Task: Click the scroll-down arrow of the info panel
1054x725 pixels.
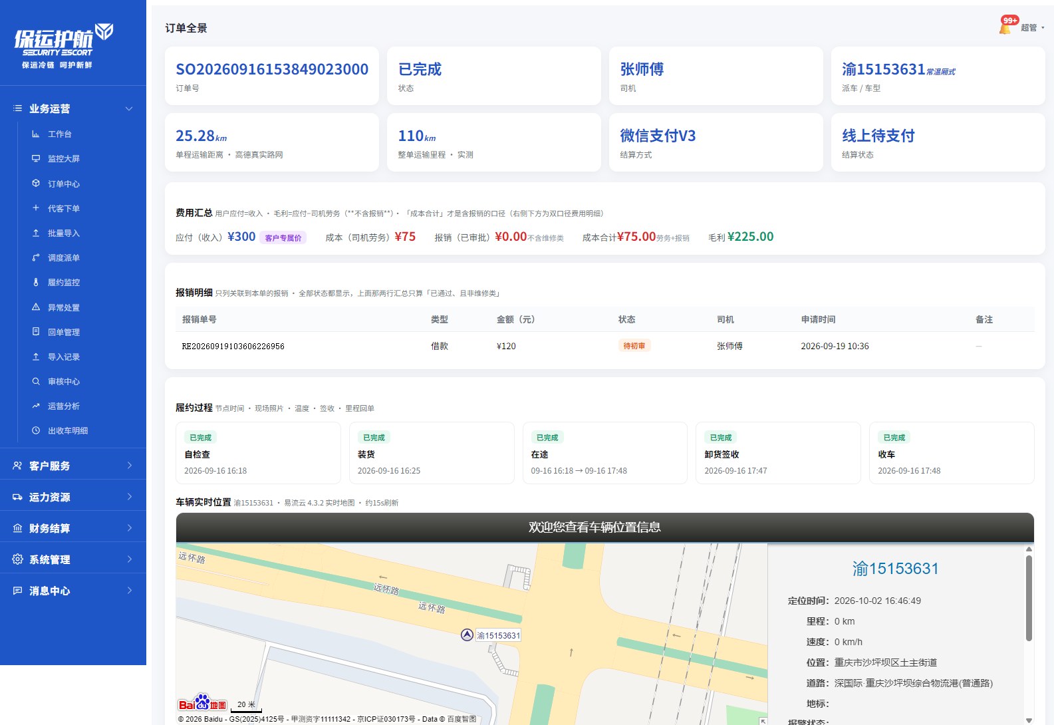Action: 1029,720
